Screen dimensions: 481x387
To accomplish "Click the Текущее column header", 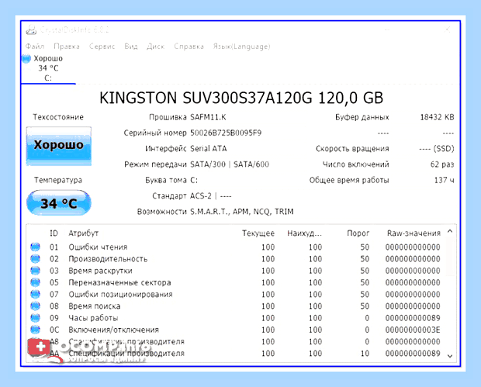I will tap(258, 233).
